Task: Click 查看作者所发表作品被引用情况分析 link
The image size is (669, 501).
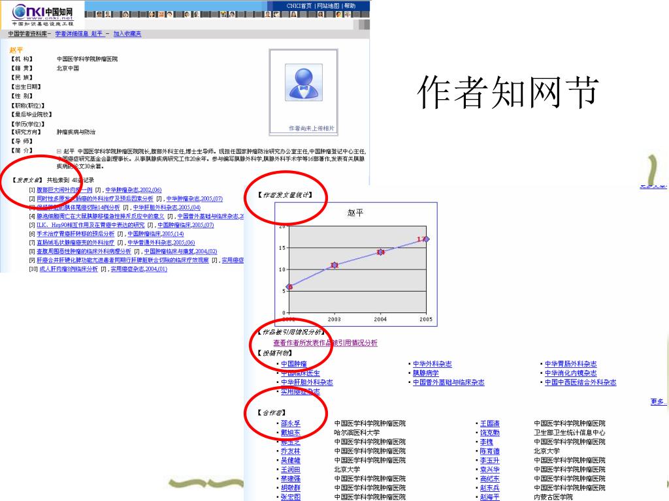Action: click(x=325, y=343)
